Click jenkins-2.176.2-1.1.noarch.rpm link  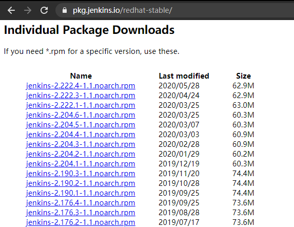click(x=81, y=222)
